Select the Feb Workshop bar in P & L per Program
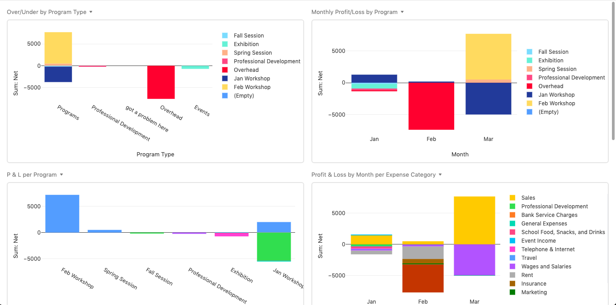Viewport: 616px width, 305px height. click(x=62, y=213)
